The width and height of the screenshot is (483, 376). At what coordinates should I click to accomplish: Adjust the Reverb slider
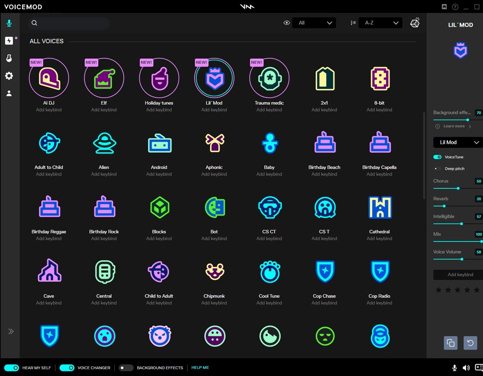click(458, 206)
